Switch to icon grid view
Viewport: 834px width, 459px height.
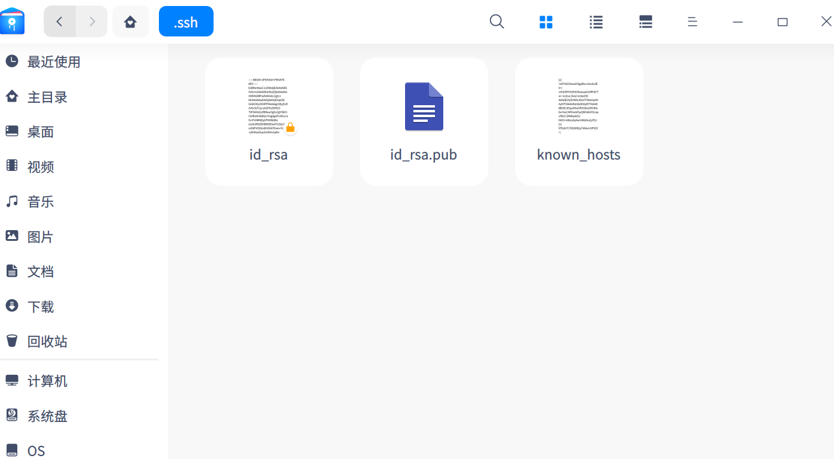[x=546, y=22]
